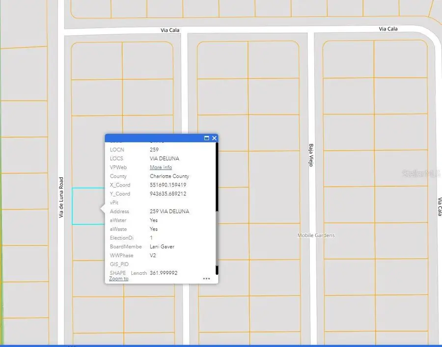
Task: Click the WWPhase V2 value
Action: coord(153,255)
